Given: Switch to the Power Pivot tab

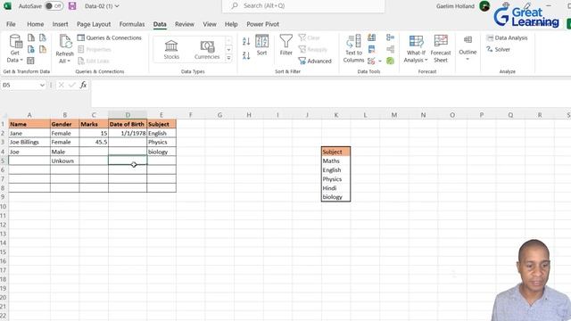Looking at the screenshot, I should pyautogui.click(x=262, y=24).
